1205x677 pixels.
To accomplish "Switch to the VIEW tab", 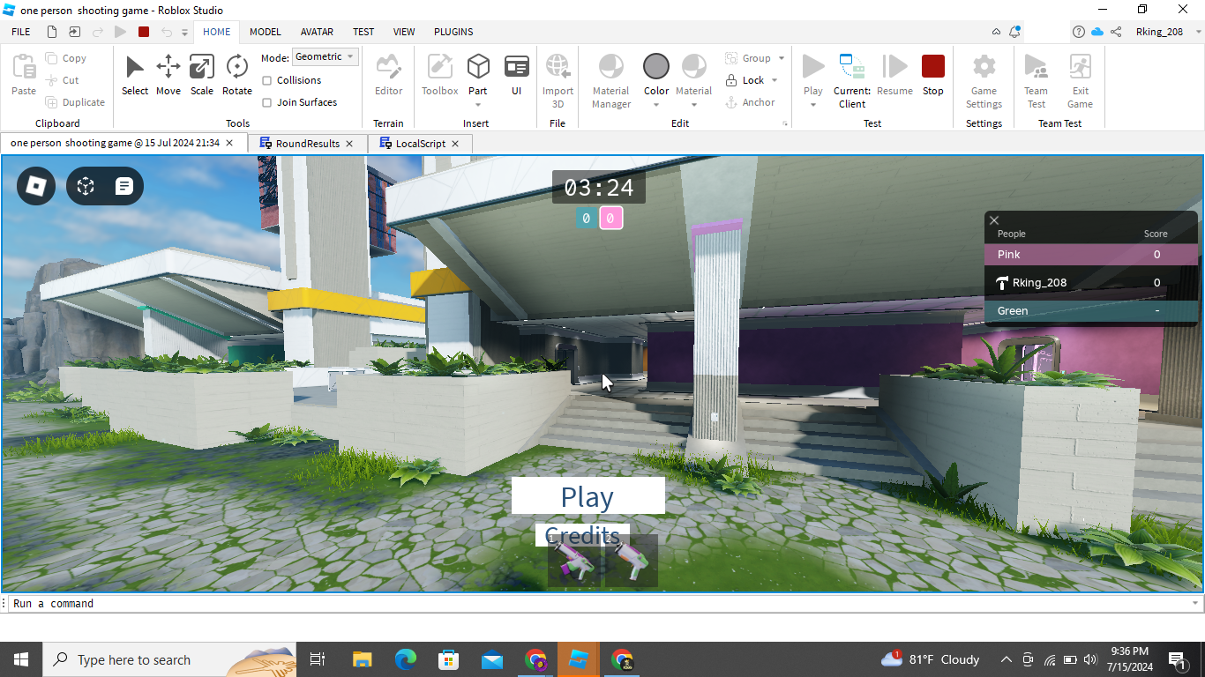I will click(x=404, y=32).
